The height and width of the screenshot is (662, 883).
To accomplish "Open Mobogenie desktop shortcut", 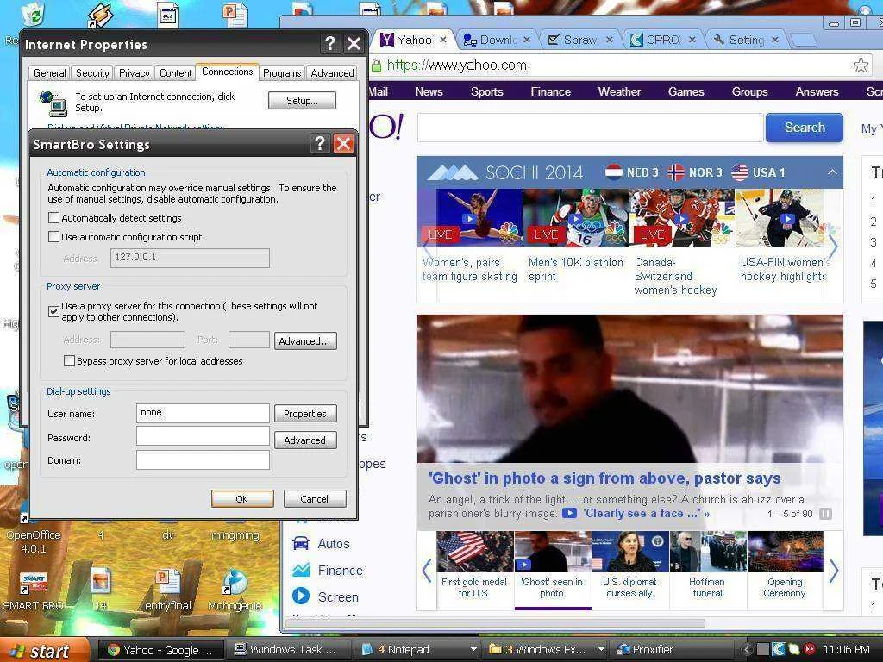I will 235,590.
